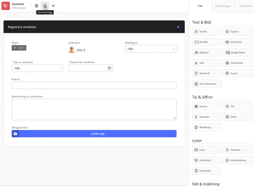Add a Google Maps field
The image size is (254, 186).
pyautogui.click(x=238, y=52)
